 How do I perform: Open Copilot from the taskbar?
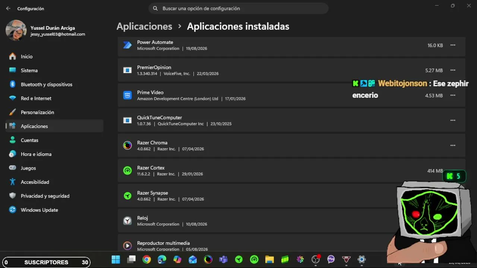point(177,259)
